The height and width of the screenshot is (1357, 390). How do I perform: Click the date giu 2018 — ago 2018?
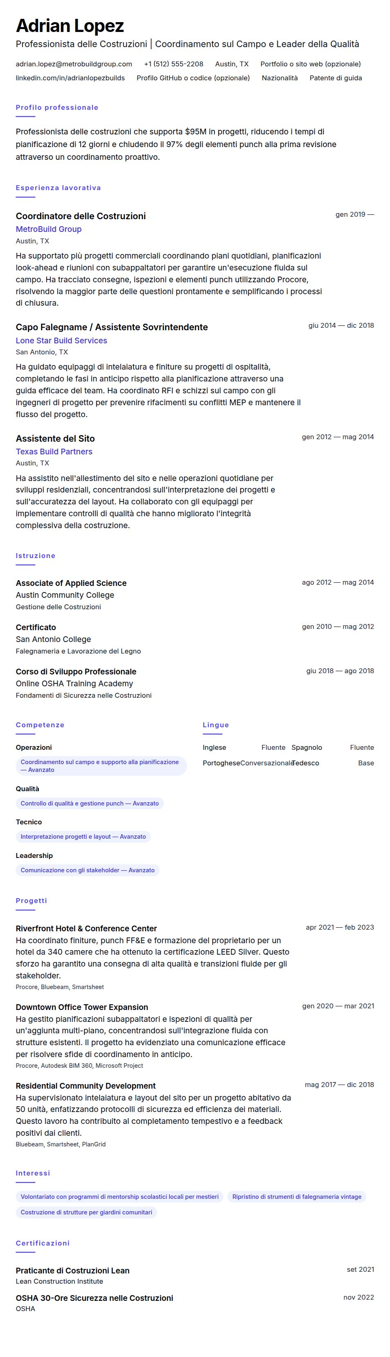pyautogui.click(x=340, y=671)
